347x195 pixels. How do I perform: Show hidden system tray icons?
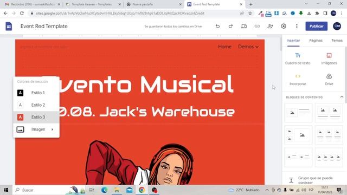coord(267,190)
